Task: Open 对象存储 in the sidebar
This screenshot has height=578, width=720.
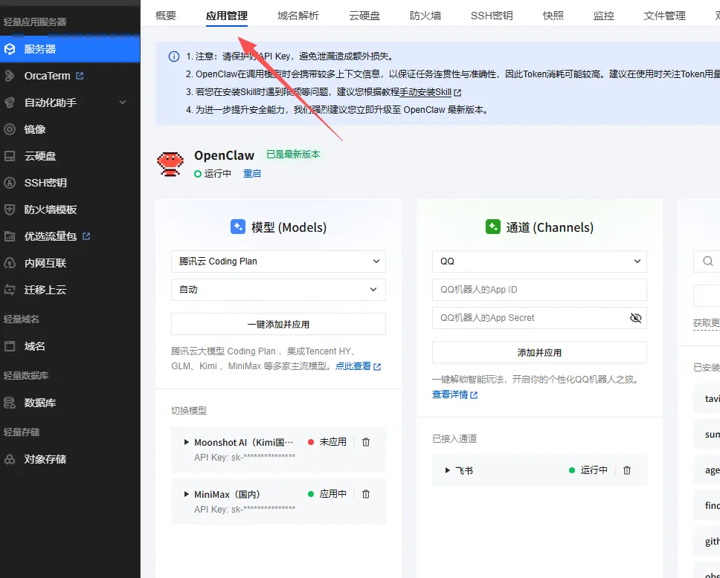Action: tap(45, 459)
